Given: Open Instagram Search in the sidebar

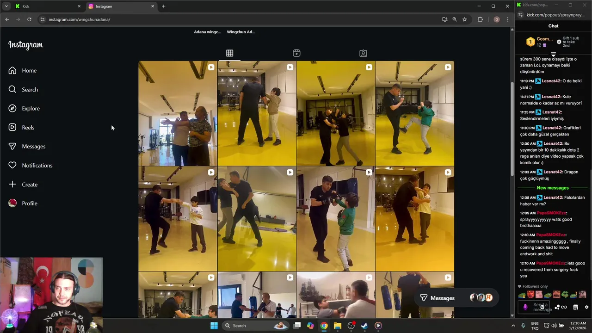Looking at the screenshot, I should (x=23, y=89).
